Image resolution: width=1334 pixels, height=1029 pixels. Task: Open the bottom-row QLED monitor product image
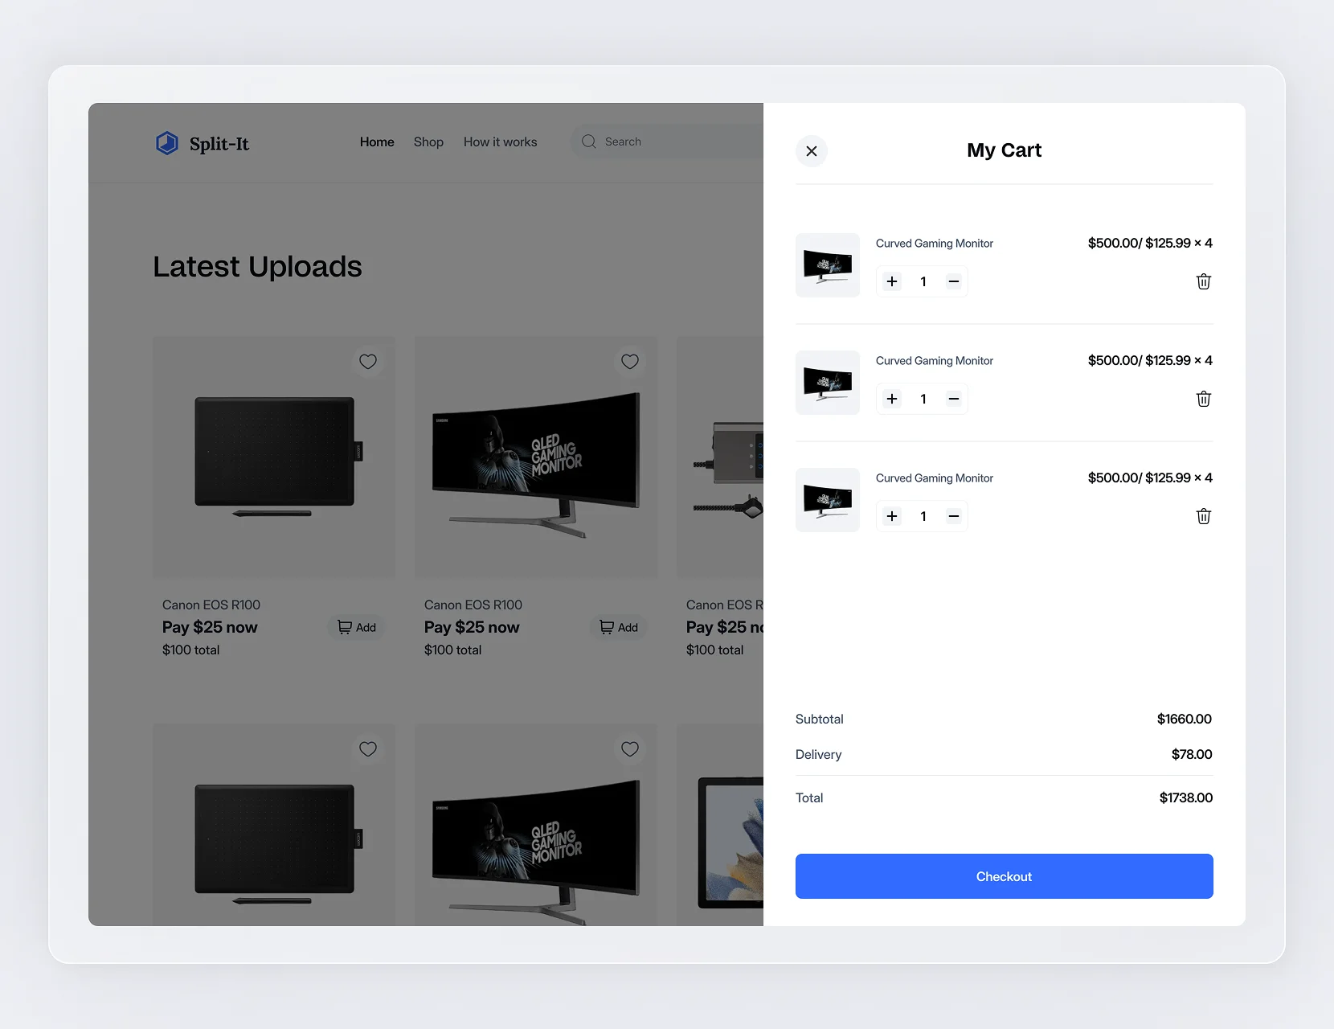pyautogui.click(x=536, y=825)
